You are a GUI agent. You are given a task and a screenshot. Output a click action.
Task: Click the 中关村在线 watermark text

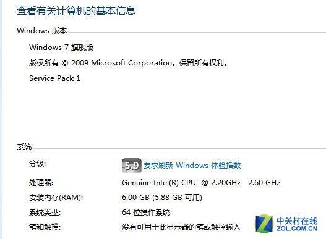(x=297, y=221)
